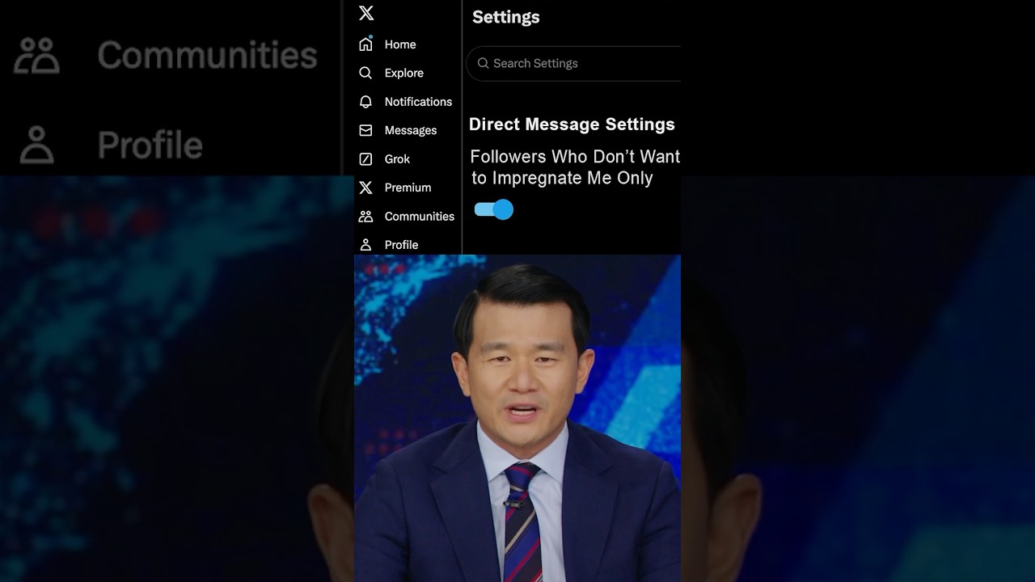Open the Grok menu label

(397, 159)
